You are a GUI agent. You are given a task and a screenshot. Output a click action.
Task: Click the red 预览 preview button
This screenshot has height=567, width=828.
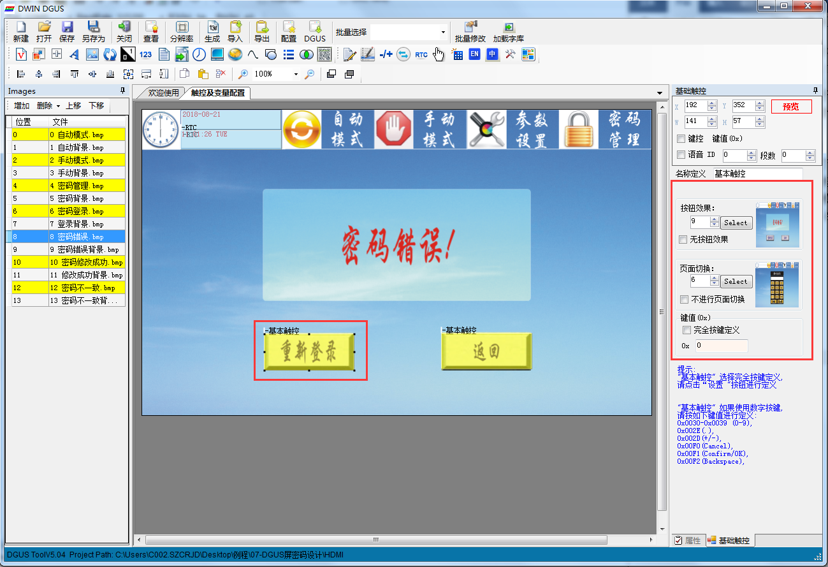click(791, 107)
